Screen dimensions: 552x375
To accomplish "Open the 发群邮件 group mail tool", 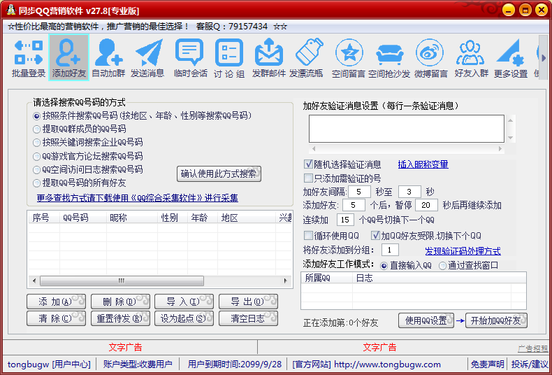I will [269, 57].
